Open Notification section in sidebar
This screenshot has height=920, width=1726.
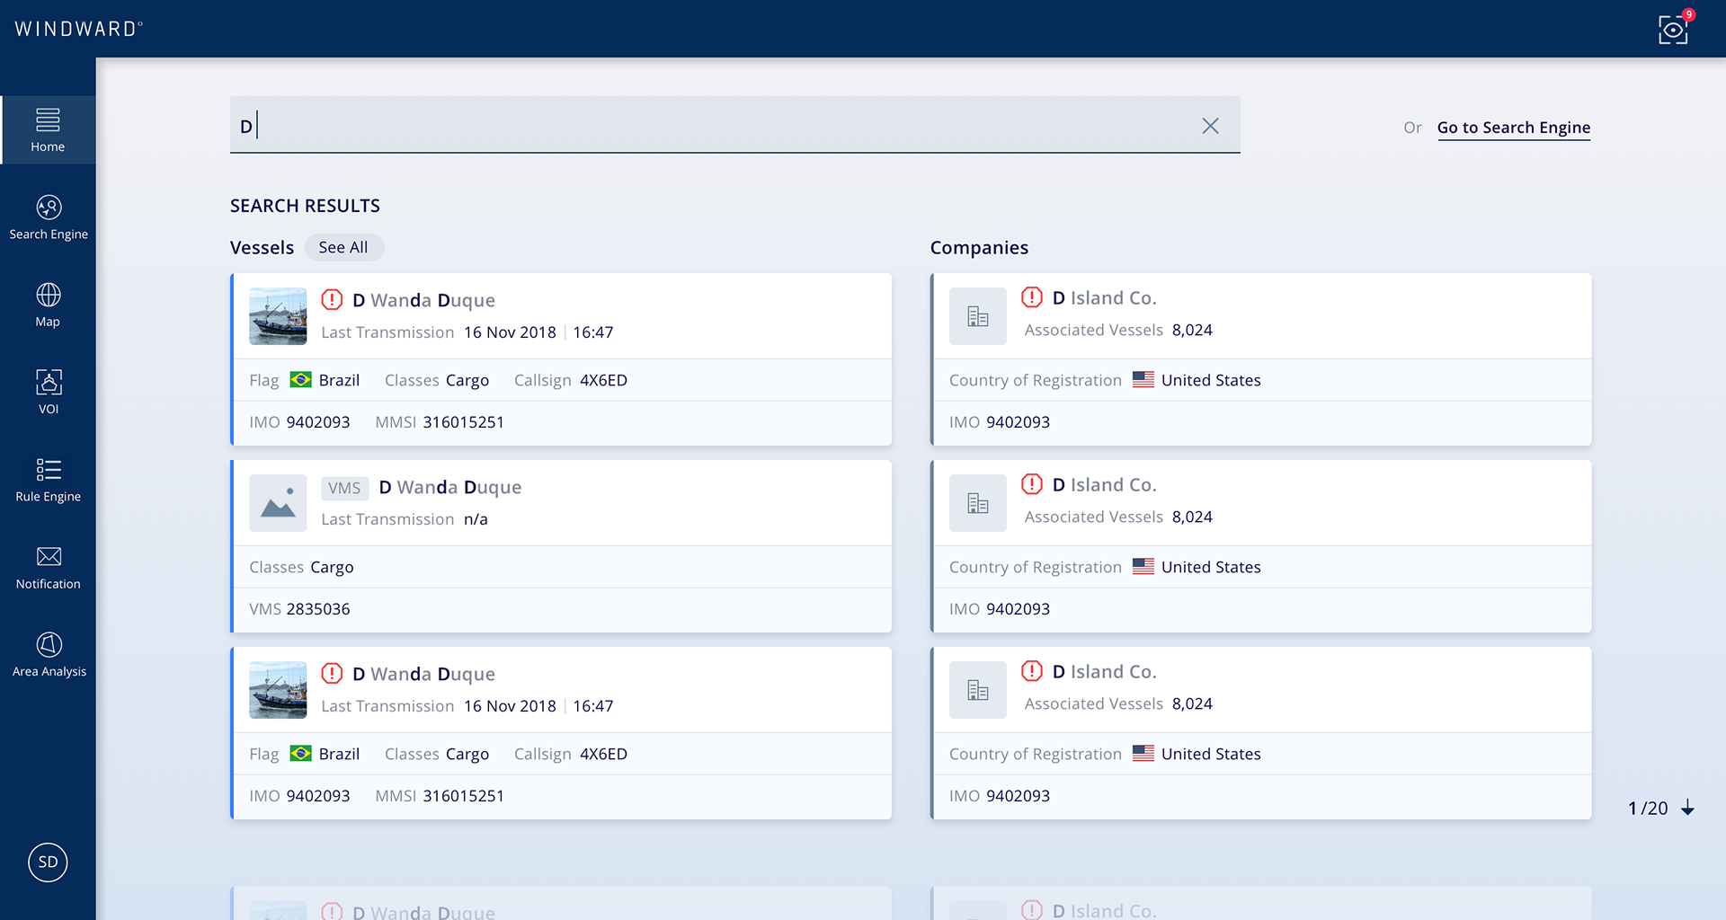[x=49, y=568]
